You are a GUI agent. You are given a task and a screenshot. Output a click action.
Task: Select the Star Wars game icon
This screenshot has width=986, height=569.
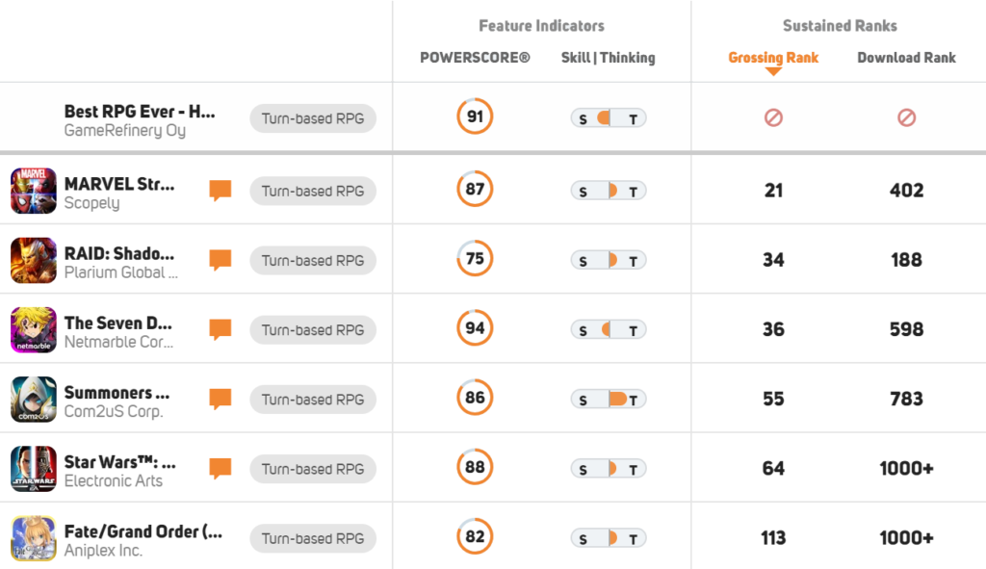pos(34,468)
